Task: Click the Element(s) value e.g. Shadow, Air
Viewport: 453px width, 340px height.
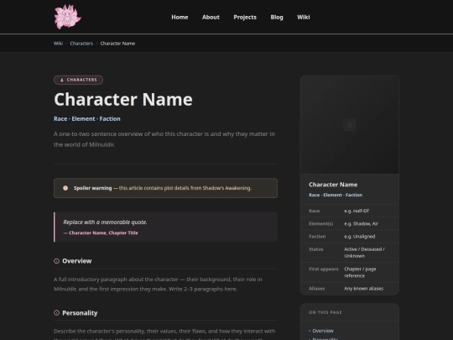Action: point(361,223)
